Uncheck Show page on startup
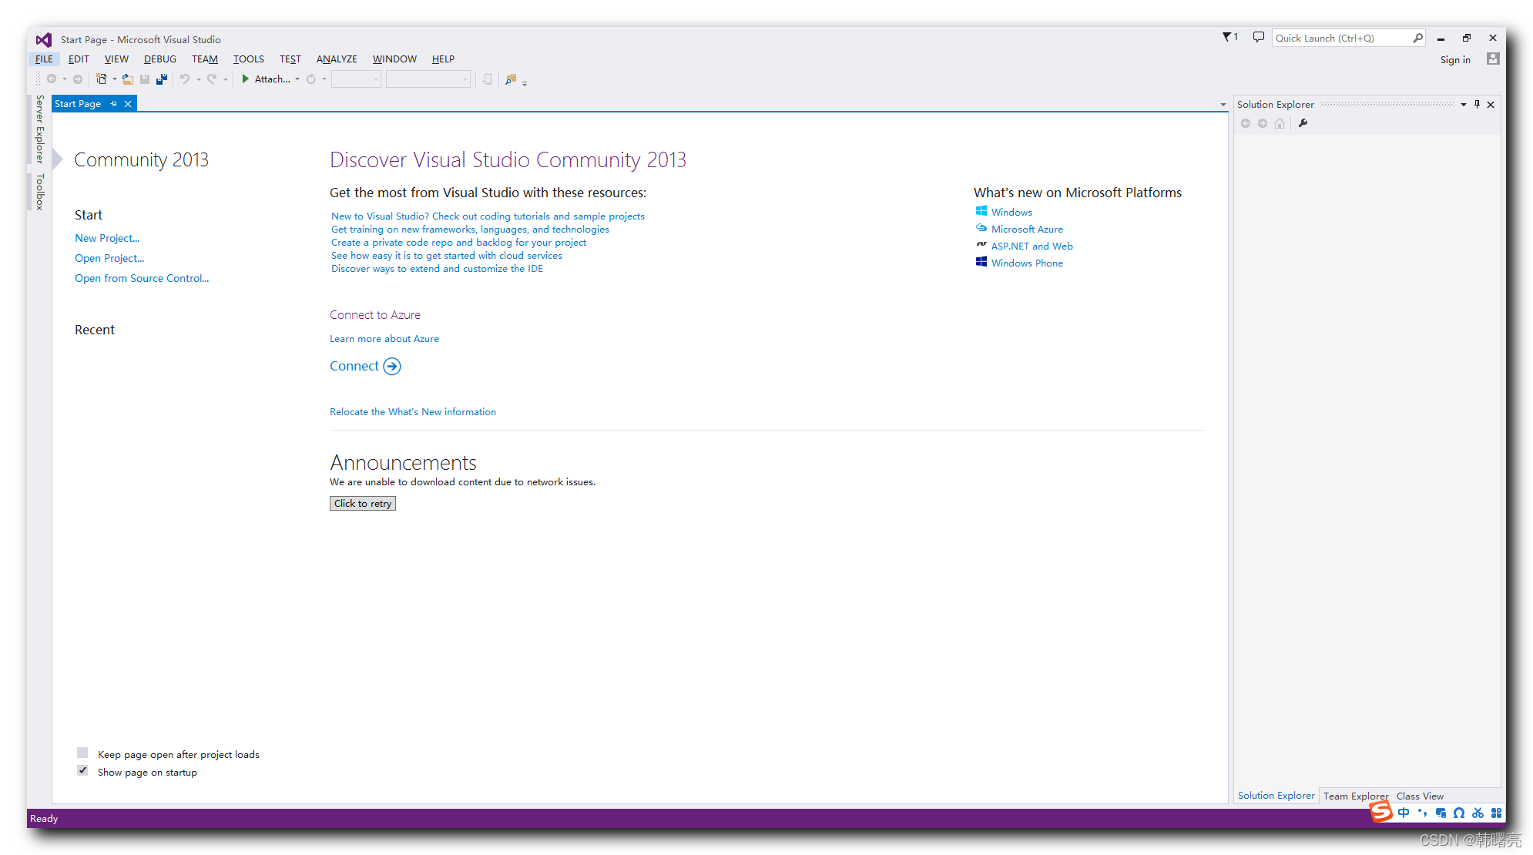The image size is (1533, 855). click(x=82, y=771)
